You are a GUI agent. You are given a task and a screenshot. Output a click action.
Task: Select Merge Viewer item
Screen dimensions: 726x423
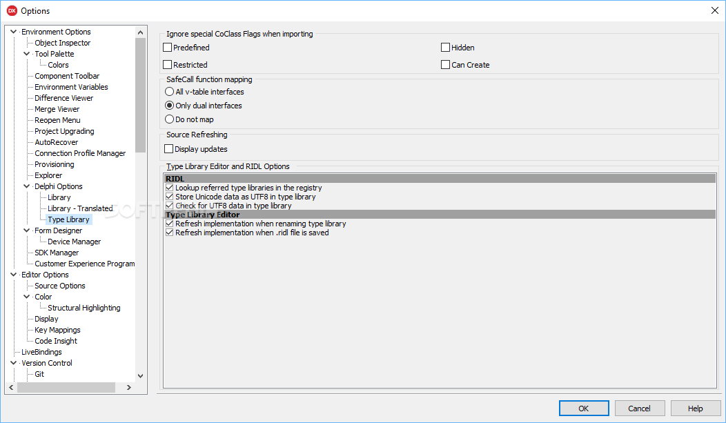[57, 109]
